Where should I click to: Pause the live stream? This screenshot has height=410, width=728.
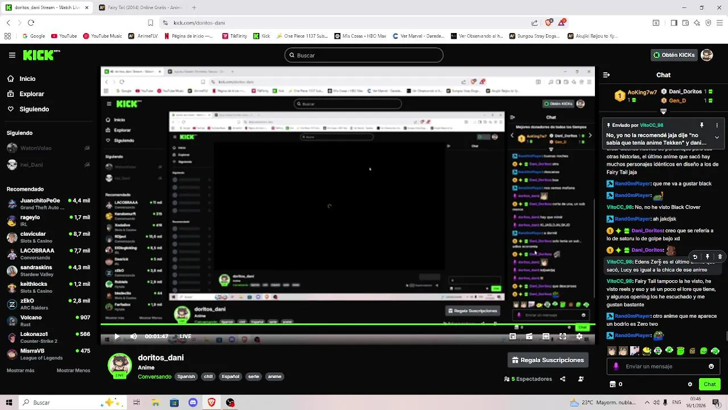[x=117, y=337]
